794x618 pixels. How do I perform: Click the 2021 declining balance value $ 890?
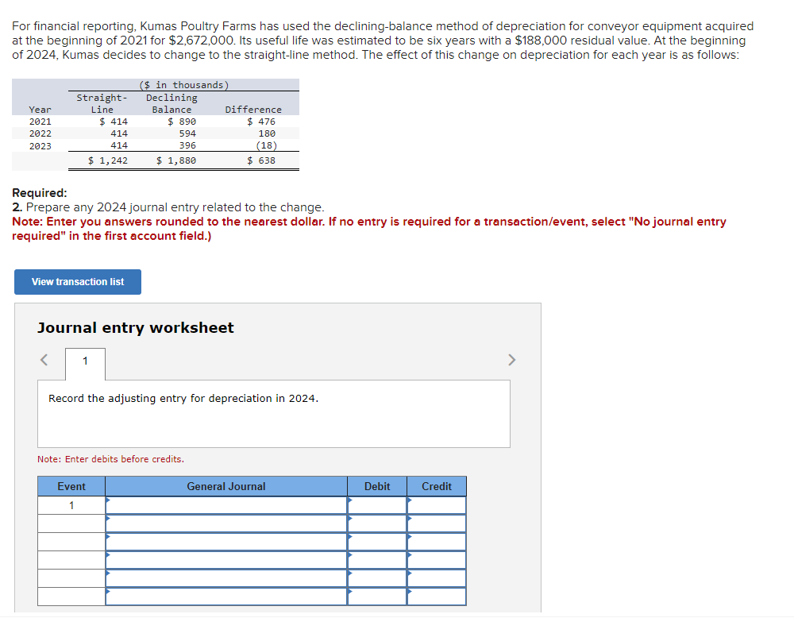point(181,122)
